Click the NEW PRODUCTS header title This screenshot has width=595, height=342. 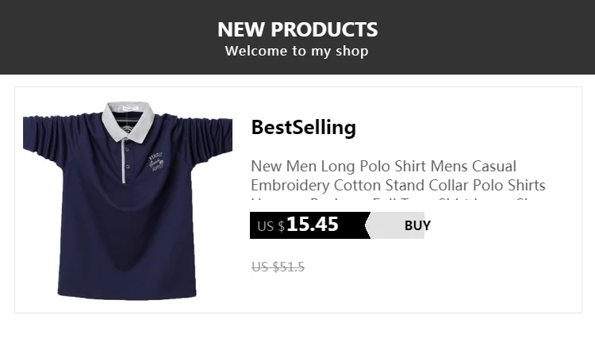pyautogui.click(x=297, y=30)
